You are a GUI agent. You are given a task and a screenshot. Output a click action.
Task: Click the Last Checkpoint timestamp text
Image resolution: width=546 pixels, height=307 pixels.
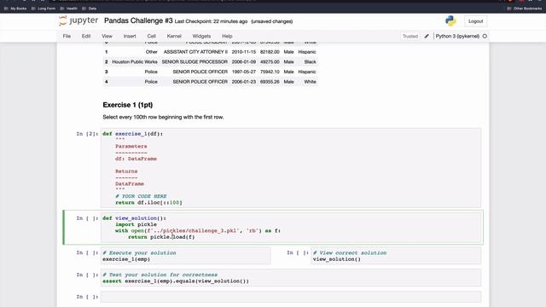(211, 21)
